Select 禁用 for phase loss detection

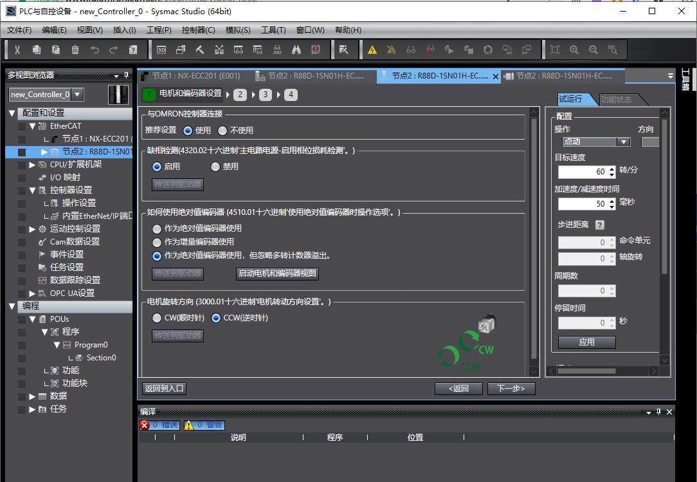215,167
